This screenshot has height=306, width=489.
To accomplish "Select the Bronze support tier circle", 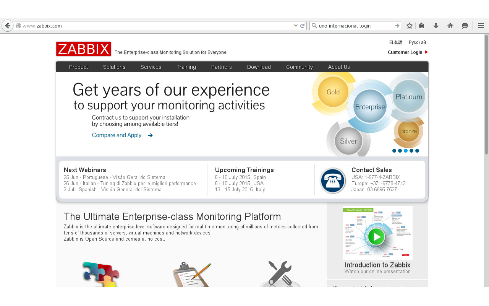I will coord(408,131).
